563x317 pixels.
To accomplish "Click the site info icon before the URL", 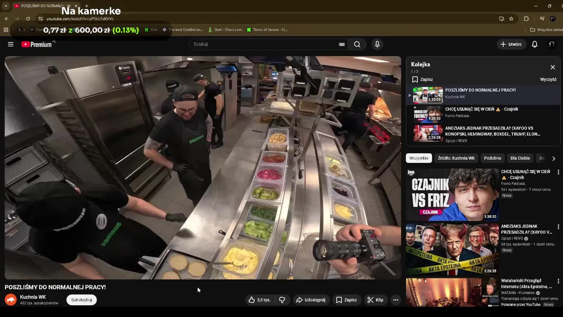I will 40,18.
